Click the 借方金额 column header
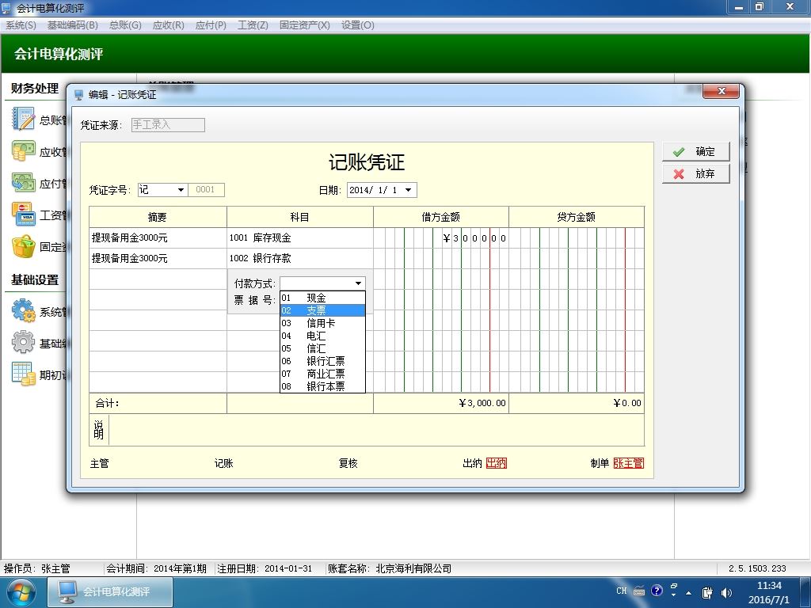The width and height of the screenshot is (811, 608). (441, 217)
